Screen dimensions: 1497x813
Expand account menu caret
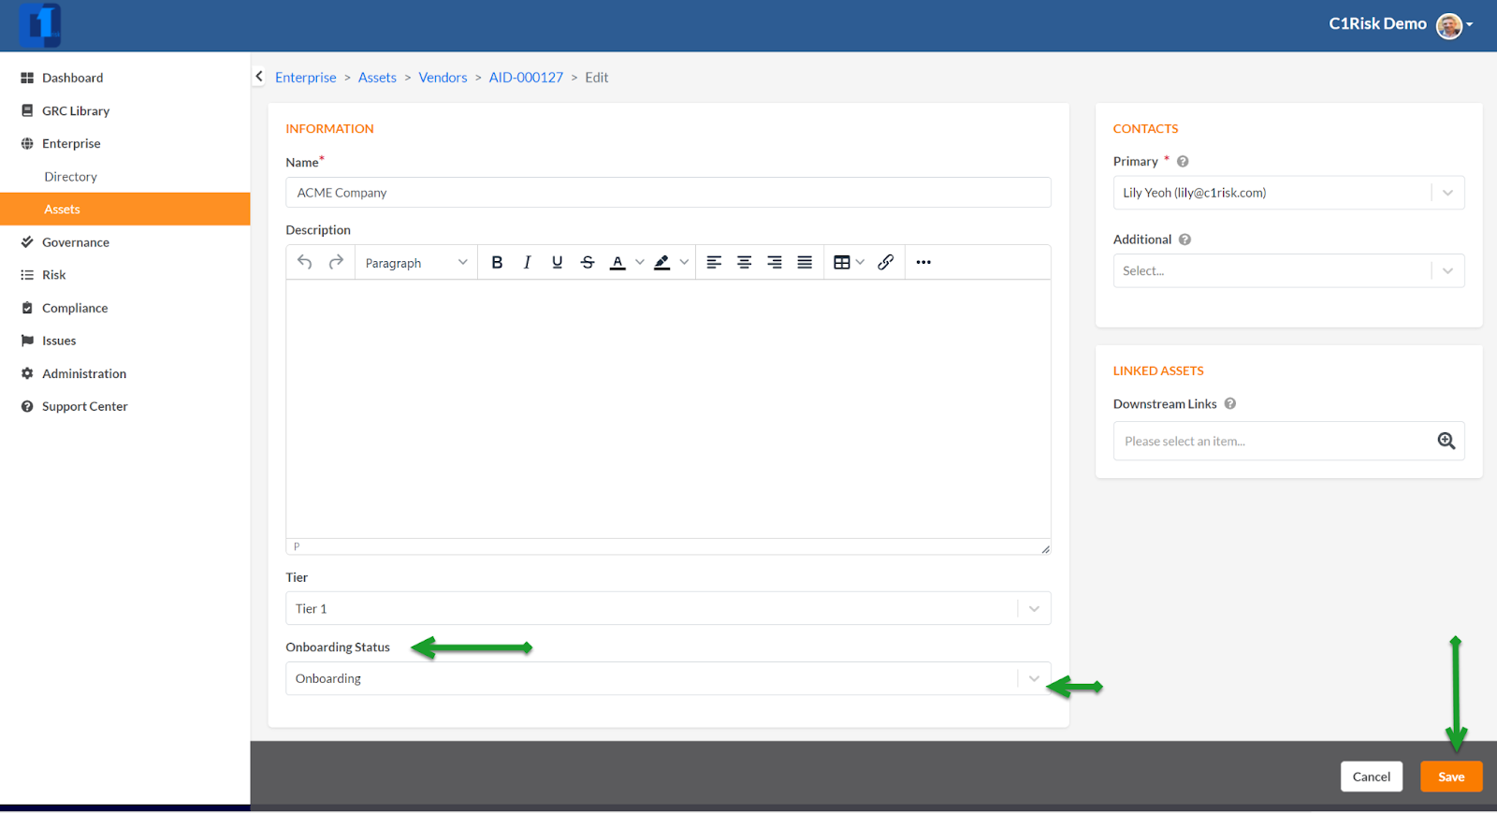click(x=1470, y=24)
